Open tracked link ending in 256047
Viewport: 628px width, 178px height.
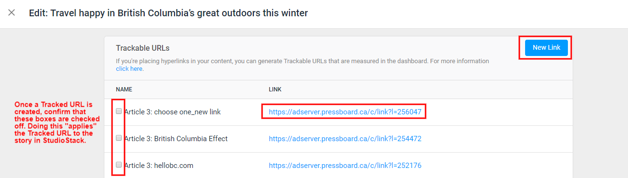pyautogui.click(x=345, y=112)
